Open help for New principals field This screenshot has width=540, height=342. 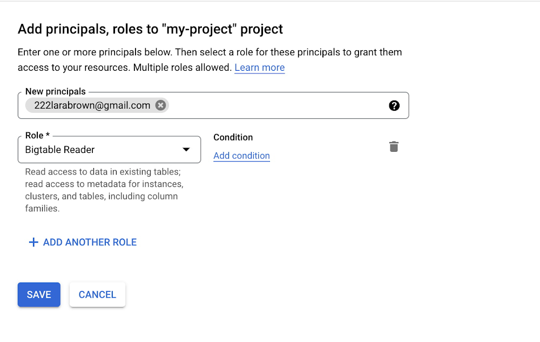pyautogui.click(x=394, y=105)
